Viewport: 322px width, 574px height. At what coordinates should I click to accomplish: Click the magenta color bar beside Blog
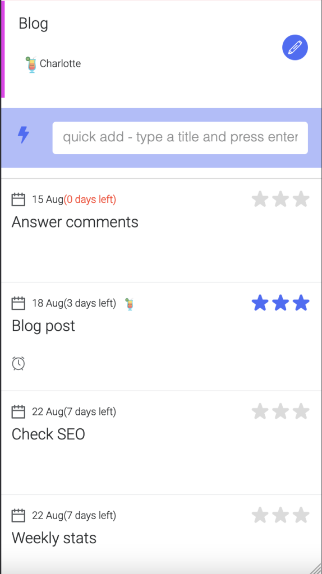(x=3, y=49)
